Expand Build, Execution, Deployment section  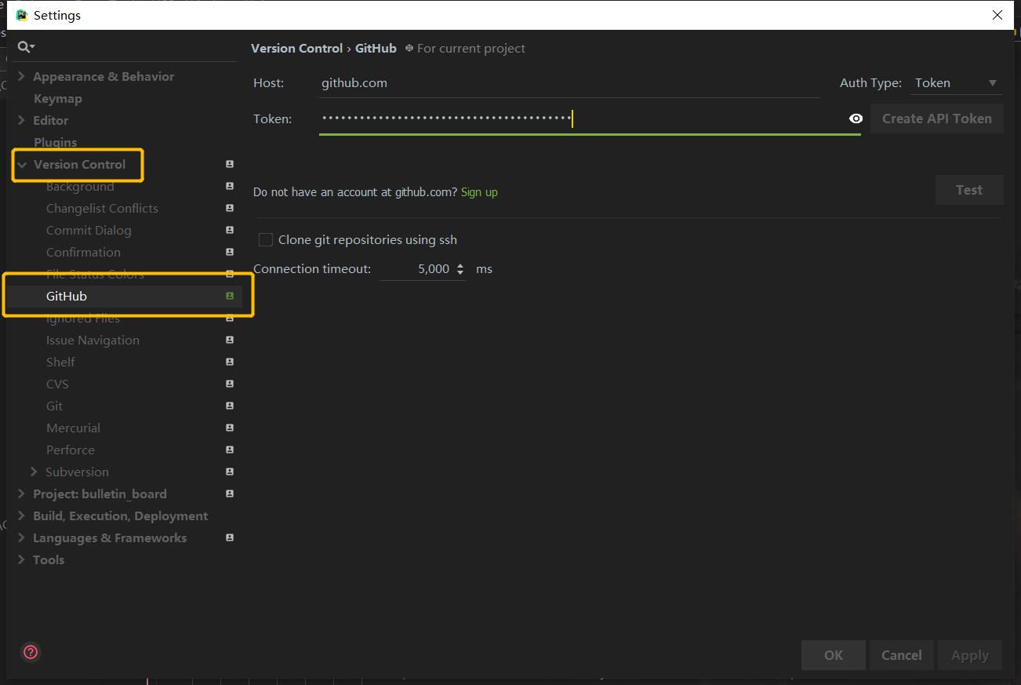(22, 516)
